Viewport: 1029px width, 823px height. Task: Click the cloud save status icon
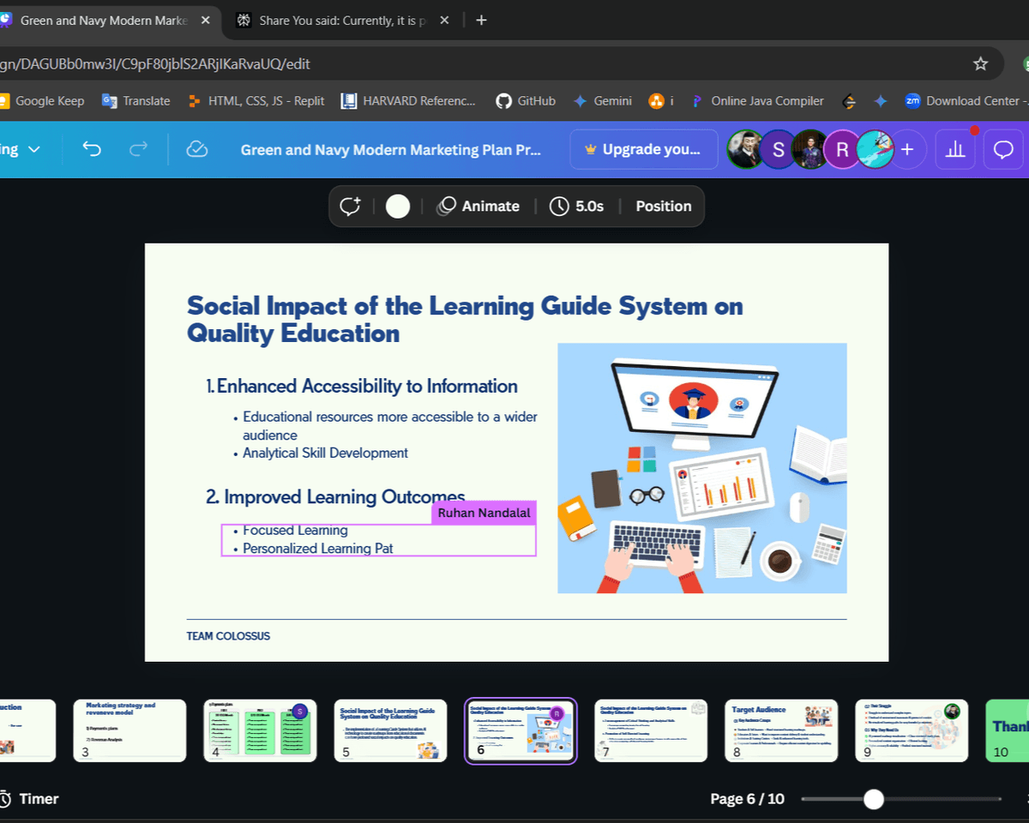(197, 149)
